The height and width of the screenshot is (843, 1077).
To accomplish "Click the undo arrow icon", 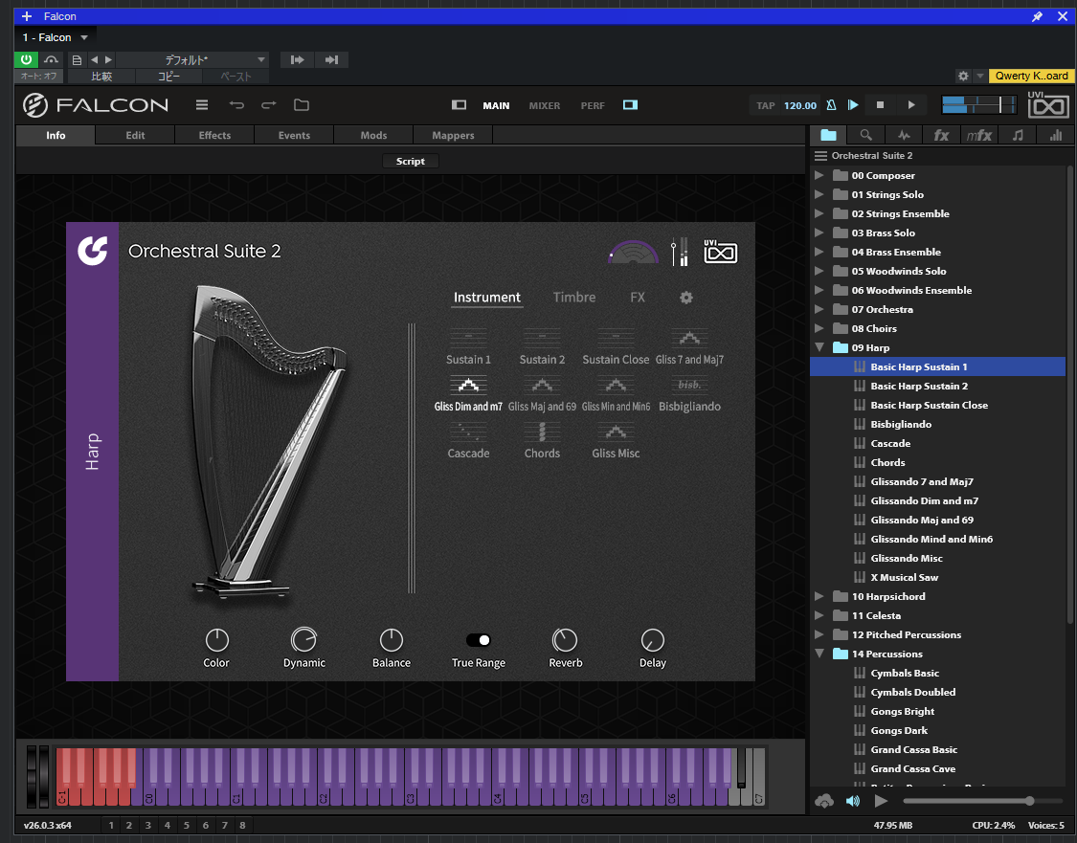I will 236,105.
